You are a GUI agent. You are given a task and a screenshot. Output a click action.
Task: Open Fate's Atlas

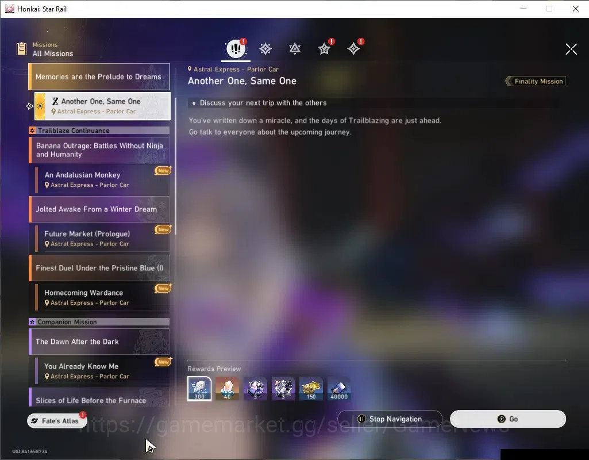(x=57, y=420)
